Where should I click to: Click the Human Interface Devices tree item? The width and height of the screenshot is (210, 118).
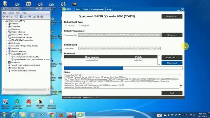tap(22, 37)
